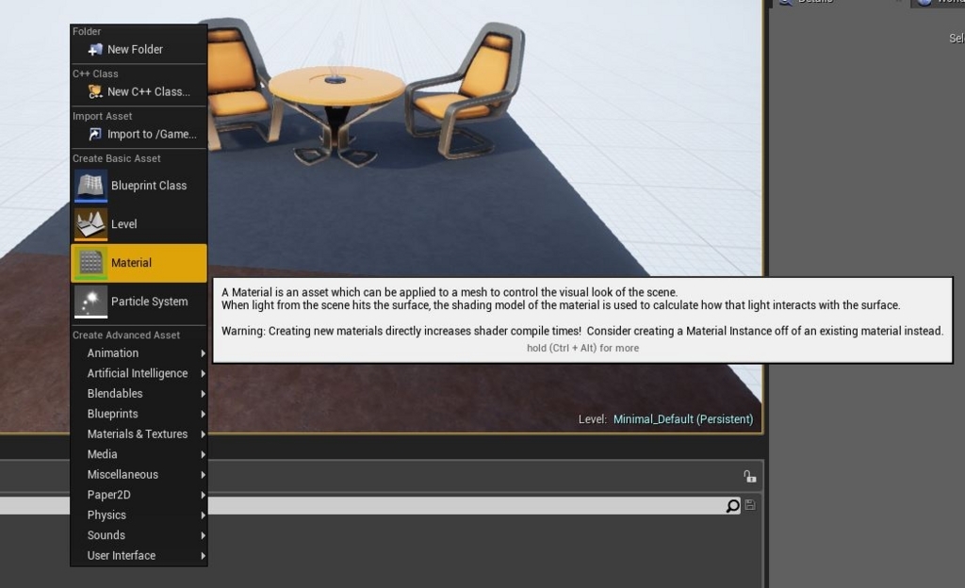This screenshot has height=588, width=965.
Task: Create a Blueprint Class asset
Action: (x=139, y=186)
